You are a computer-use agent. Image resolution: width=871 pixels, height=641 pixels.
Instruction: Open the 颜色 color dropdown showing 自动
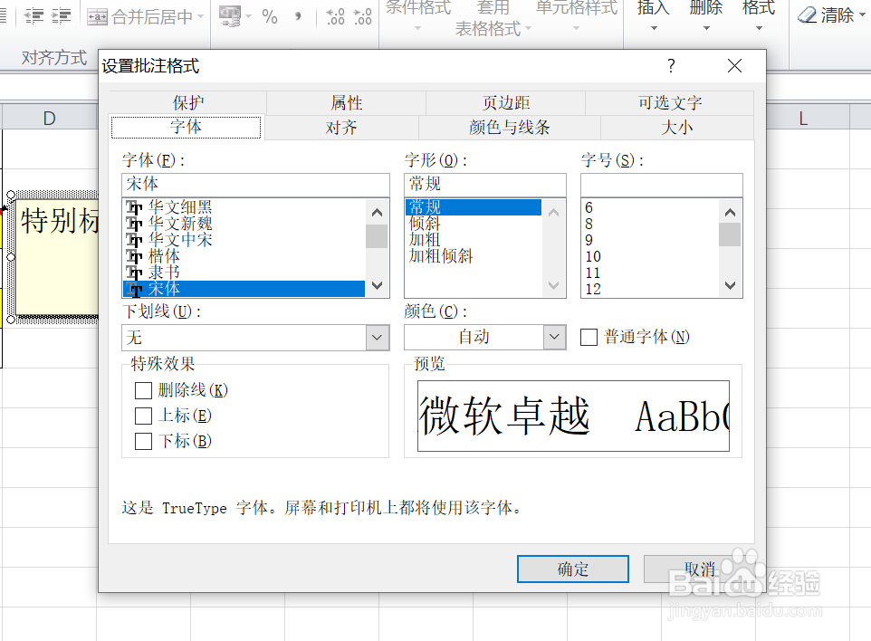[553, 337]
